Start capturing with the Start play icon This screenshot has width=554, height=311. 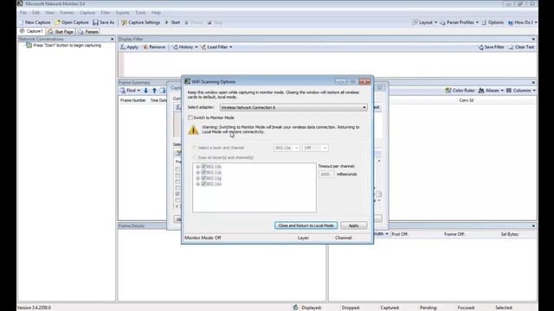[x=167, y=22]
